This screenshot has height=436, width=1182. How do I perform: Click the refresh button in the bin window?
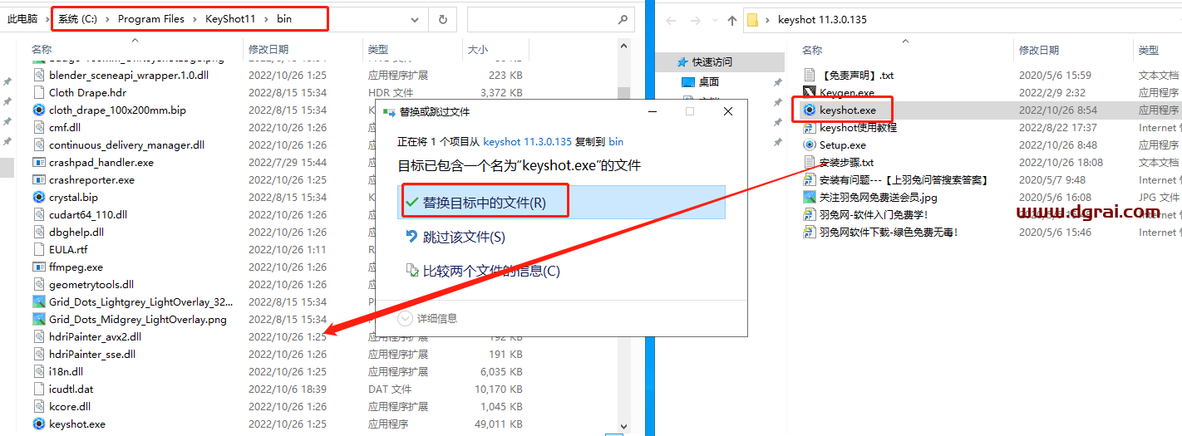443,19
